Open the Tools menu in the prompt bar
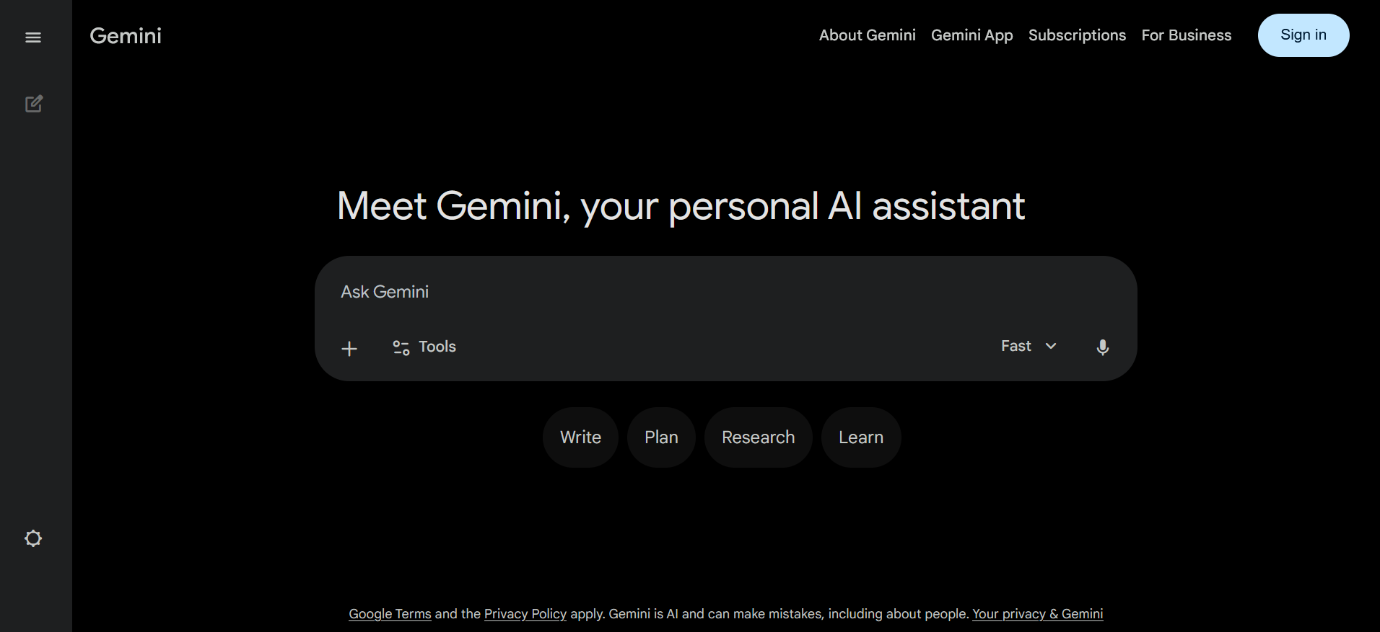This screenshot has height=632, width=1380. [437, 347]
